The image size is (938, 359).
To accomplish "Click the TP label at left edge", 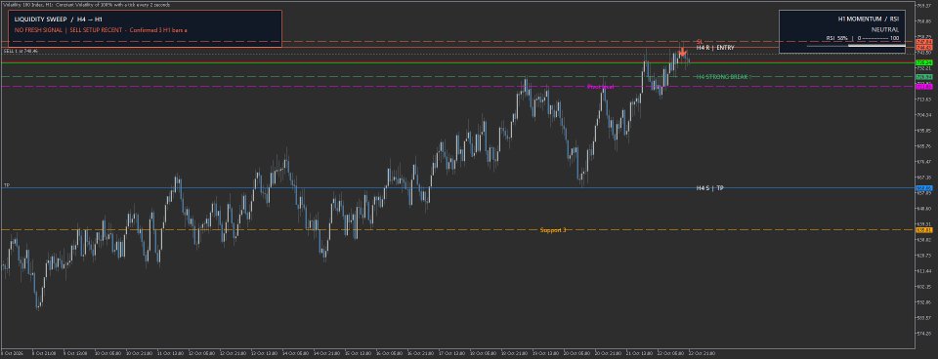I will click(7, 185).
